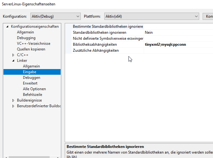Open the Linker Befehlszeile page
The height and width of the screenshot is (158, 213).
click(32, 95)
